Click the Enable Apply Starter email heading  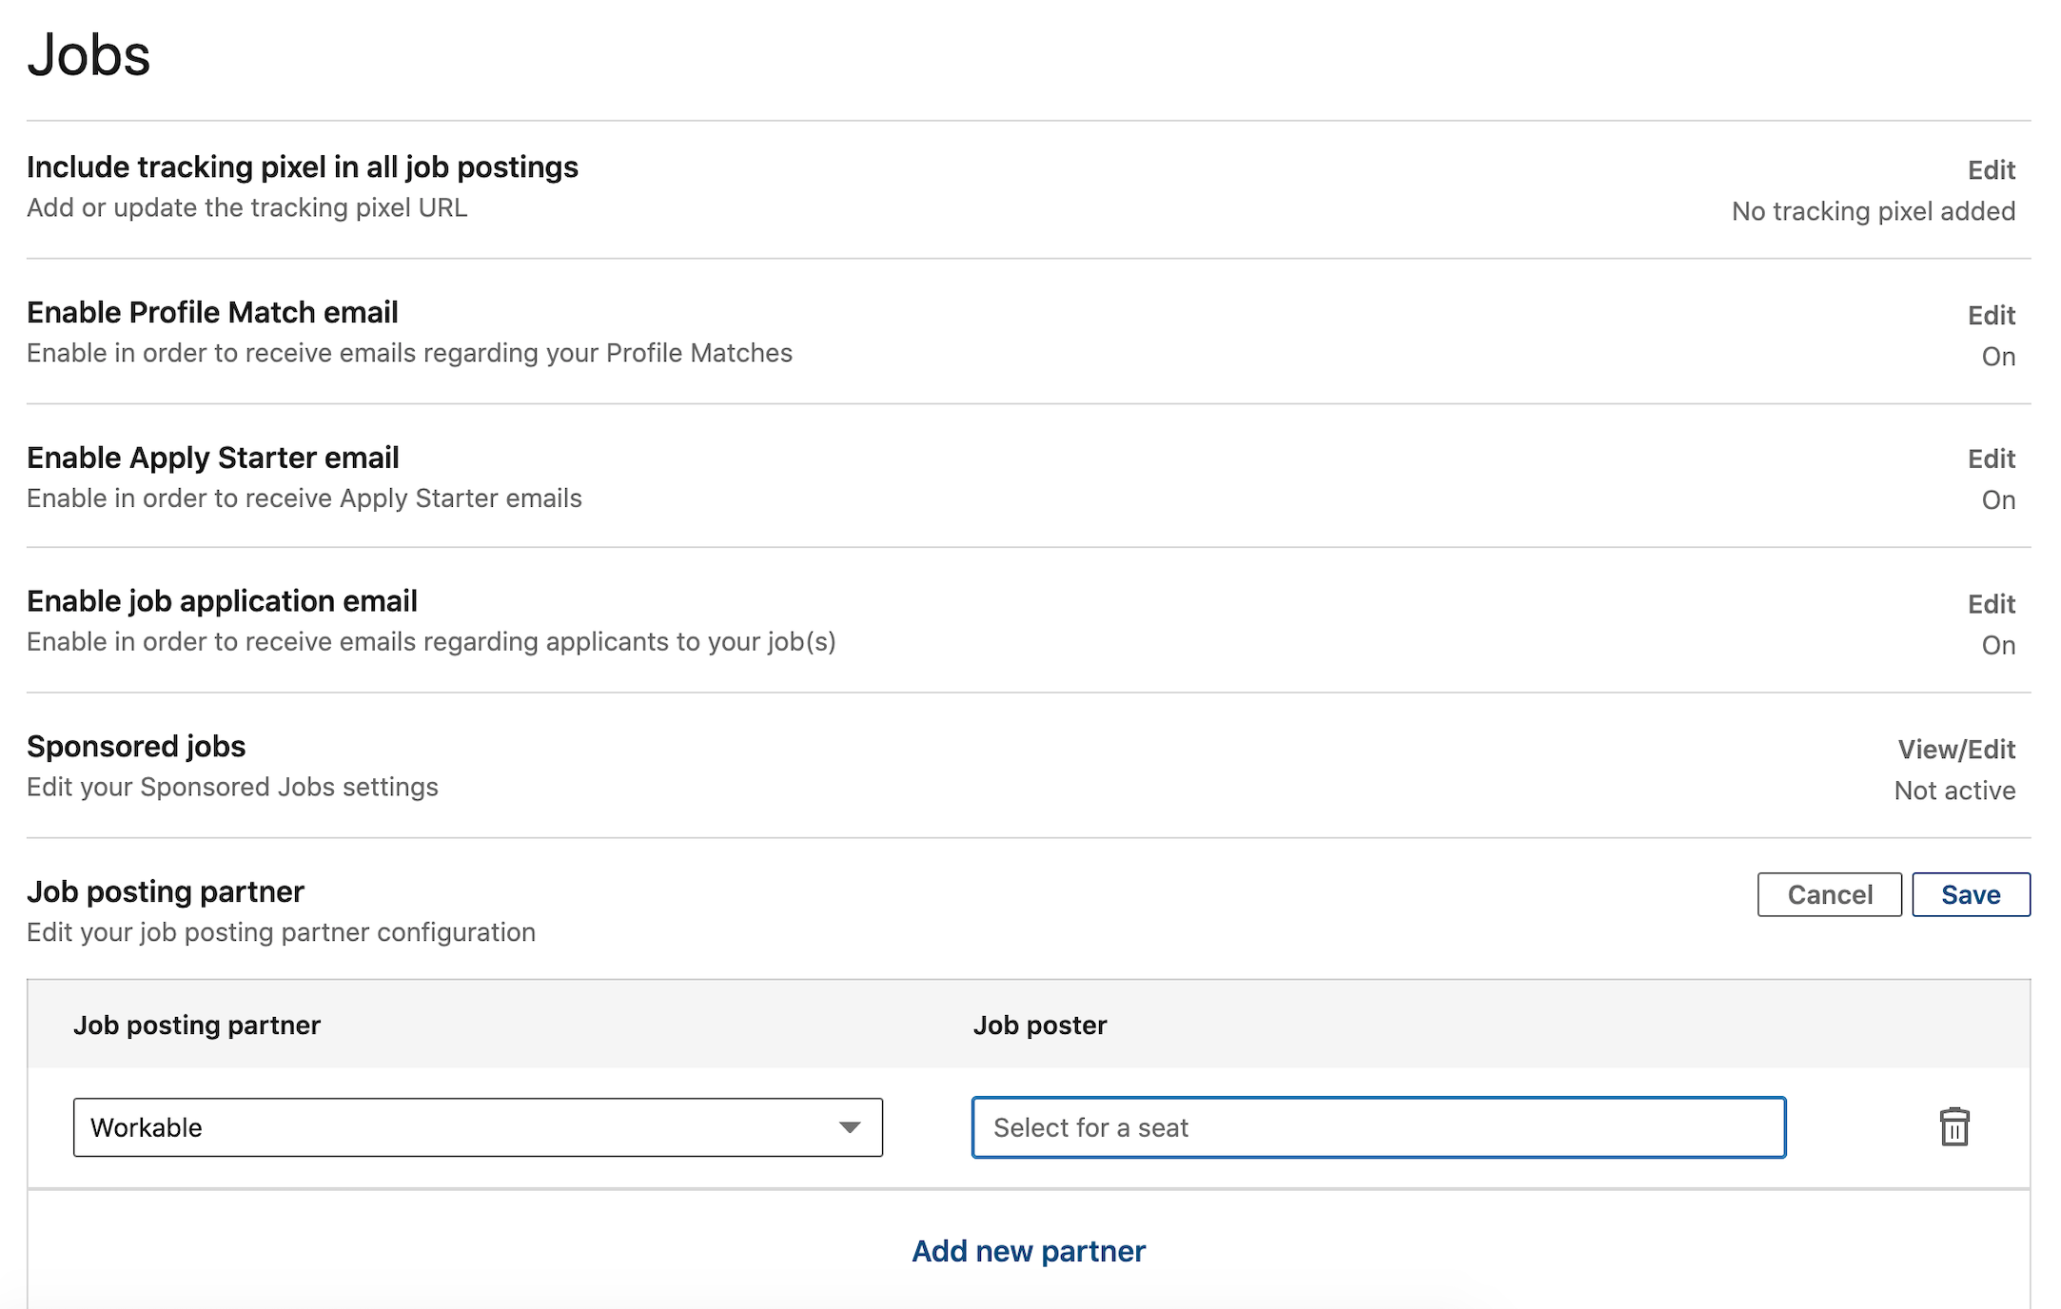tap(213, 459)
